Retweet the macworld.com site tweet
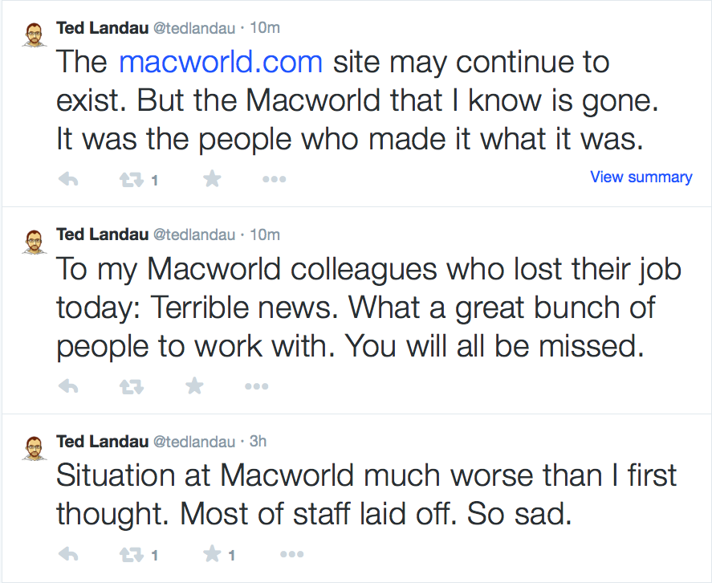Image resolution: width=712 pixels, height=583 pixels. point(130,179)
